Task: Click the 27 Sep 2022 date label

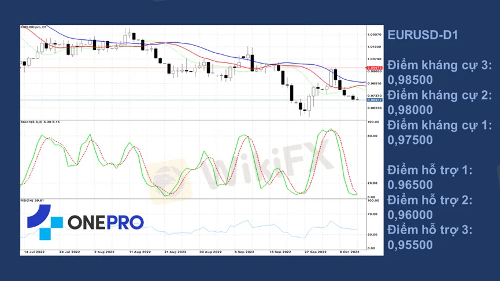Action: tap(316, 252)
